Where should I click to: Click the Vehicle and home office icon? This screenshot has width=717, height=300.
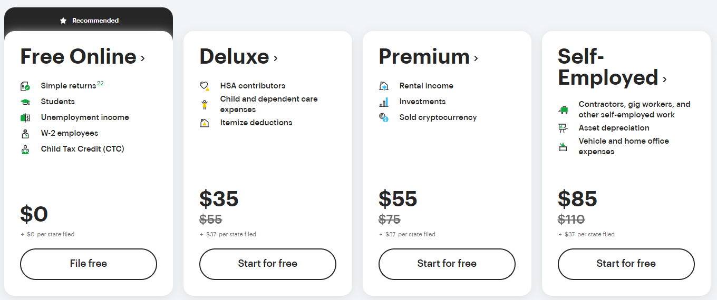pyautogui.click(x=563, y=146)
